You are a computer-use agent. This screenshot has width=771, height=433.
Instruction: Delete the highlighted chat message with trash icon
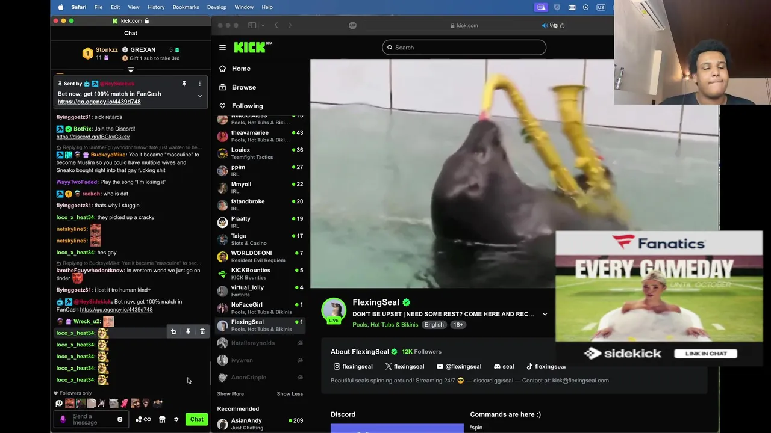tap(202, 331)
